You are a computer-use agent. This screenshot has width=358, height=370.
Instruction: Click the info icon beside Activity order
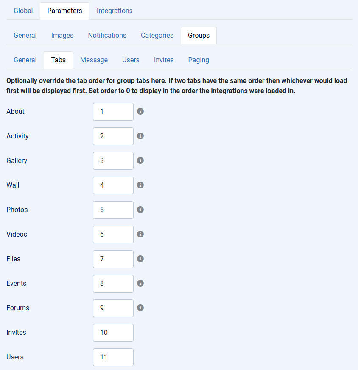[x=140, y=136]
